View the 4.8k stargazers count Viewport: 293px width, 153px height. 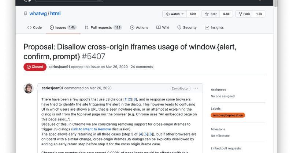[x=226, y=14]
